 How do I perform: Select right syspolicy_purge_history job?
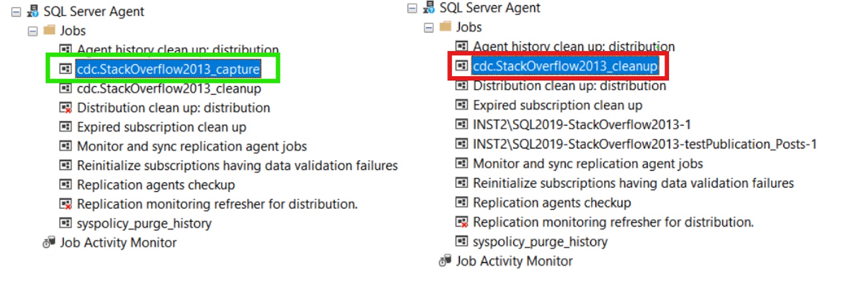540,242
